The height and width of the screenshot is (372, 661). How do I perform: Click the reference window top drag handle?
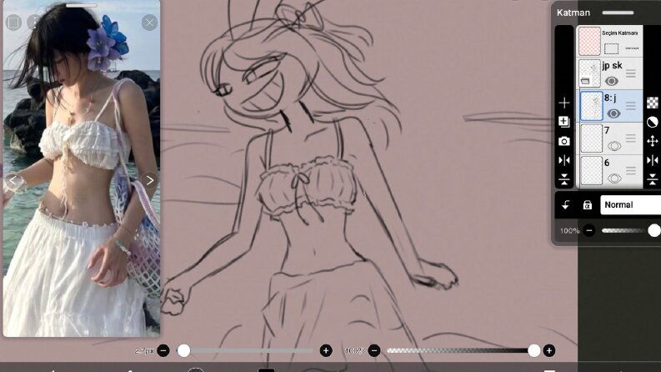point(82,6)
